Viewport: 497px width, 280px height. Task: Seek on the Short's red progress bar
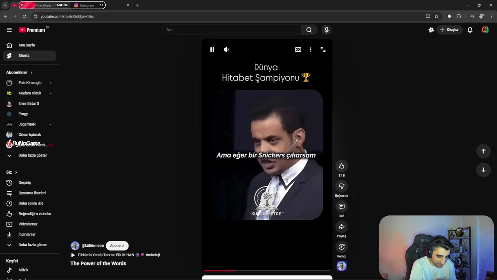(x=267, y=270)
